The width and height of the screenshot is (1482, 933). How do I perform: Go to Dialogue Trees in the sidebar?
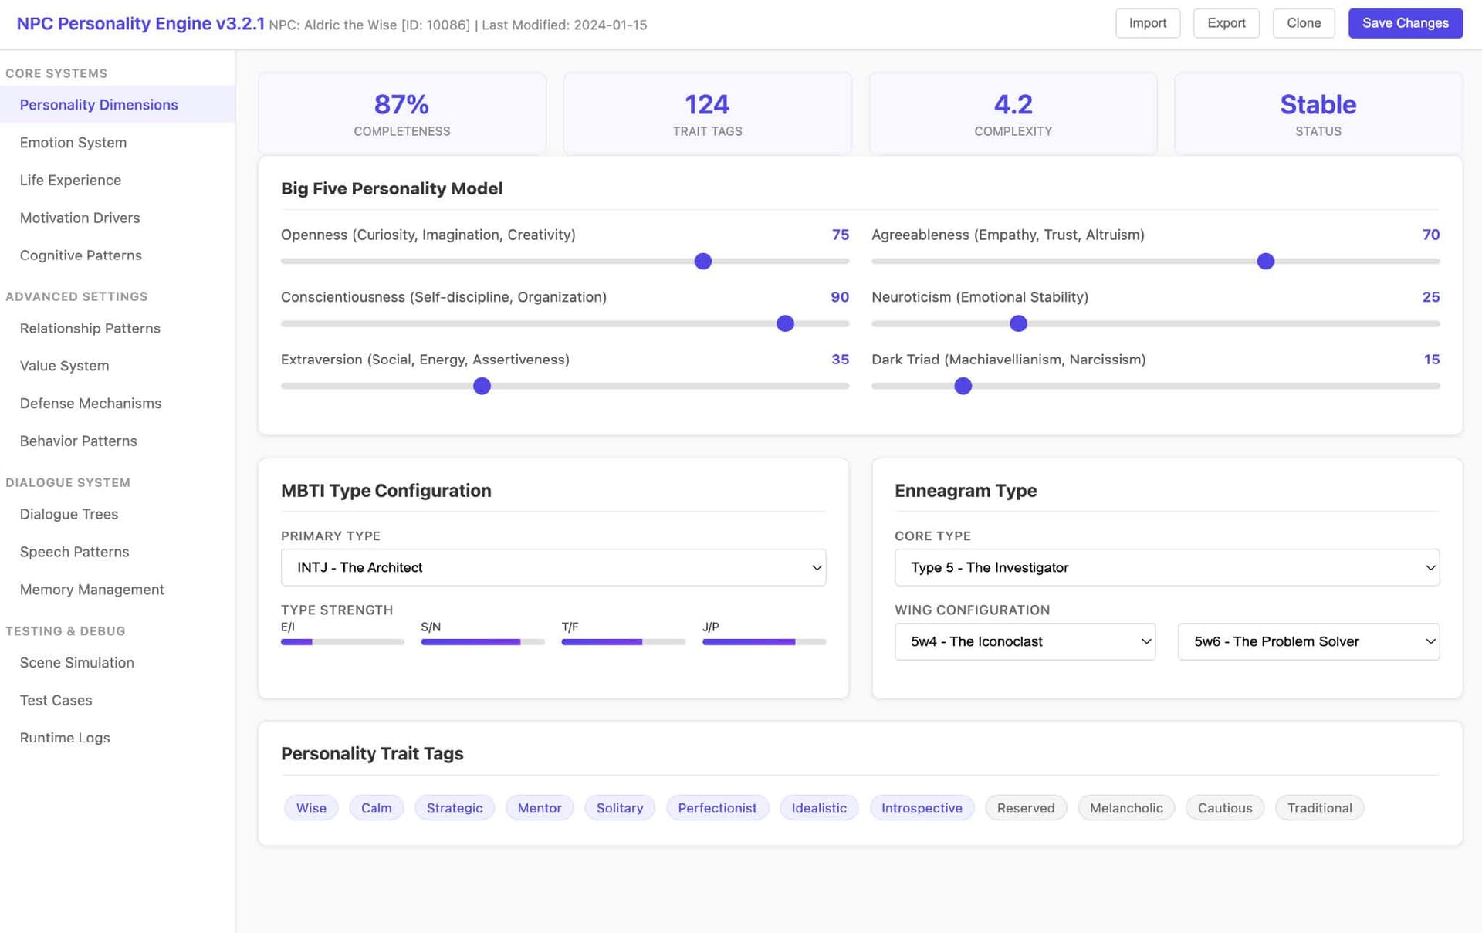pyautogui.click(x=69, y=514)
